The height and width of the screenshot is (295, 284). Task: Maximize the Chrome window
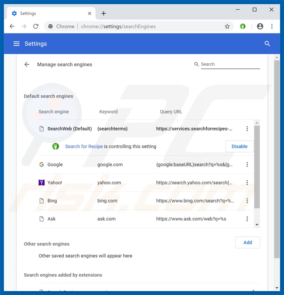255,9
